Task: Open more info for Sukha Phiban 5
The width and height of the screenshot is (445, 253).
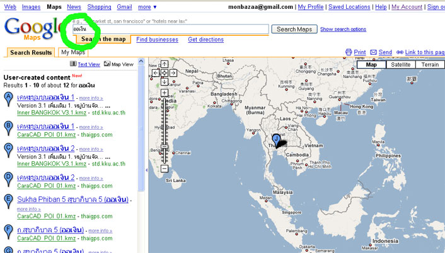Action: tap(28, 209)
